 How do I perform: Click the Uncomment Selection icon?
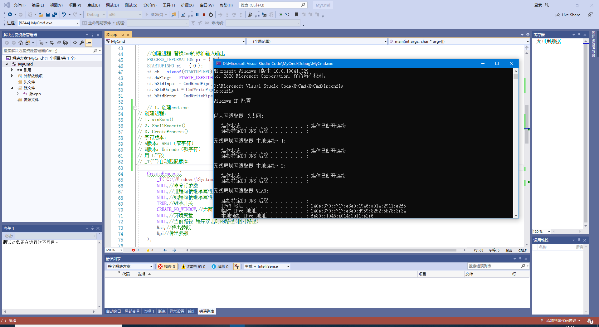pyautogui.click(x=287, y=15)
